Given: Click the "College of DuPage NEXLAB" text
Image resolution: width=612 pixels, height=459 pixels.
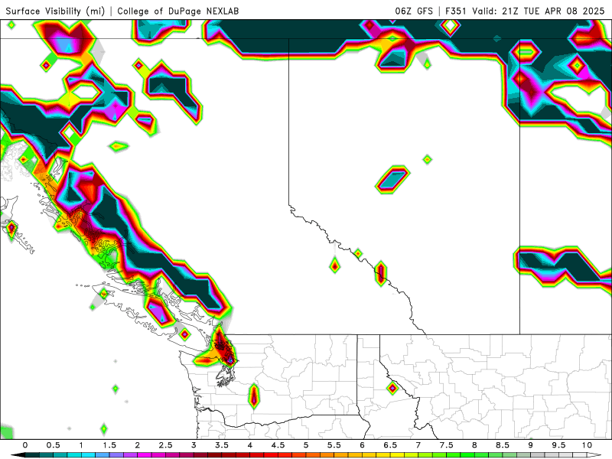Looking at the screenshot, I should [x=178, y=11].
